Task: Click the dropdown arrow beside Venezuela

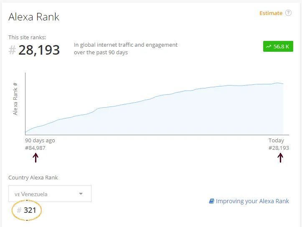Action: [x=81, y=194]
